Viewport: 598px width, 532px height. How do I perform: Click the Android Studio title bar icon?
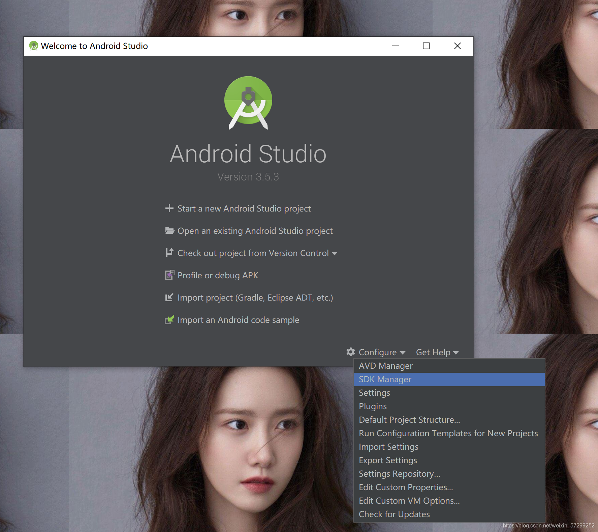[34, 46]
